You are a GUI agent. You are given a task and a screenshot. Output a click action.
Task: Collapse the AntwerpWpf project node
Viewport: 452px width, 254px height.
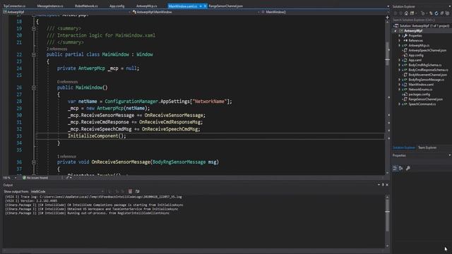pos(395,31)
